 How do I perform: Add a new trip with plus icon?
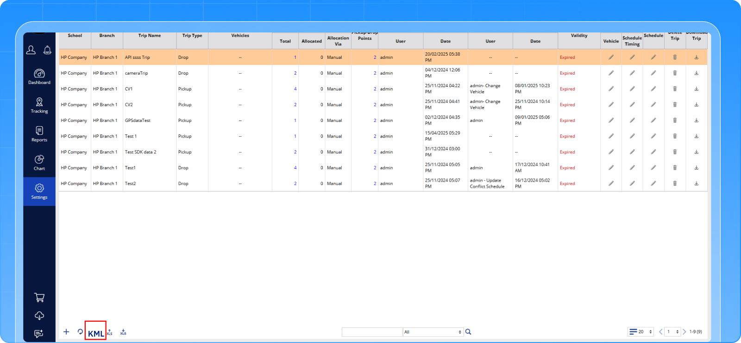[66, 332]
